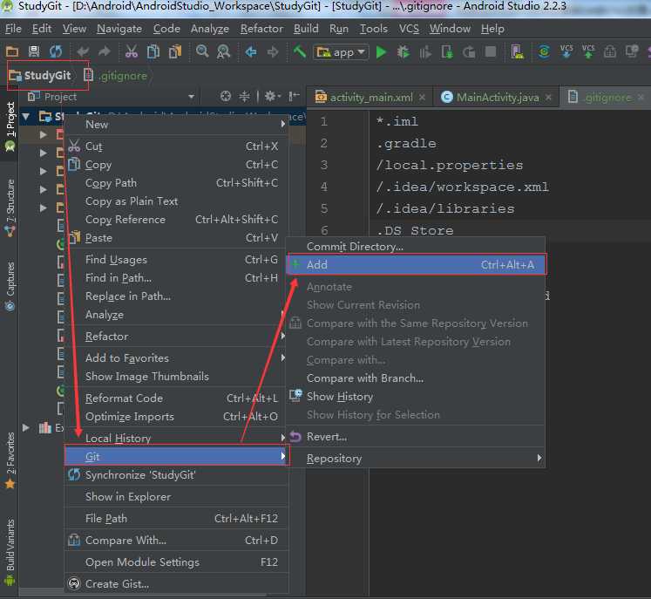Image resolution: width=651 pixels, height=599 pixels.
Task: Click the VCS Commit Changes icon
Action: [588, 51]
